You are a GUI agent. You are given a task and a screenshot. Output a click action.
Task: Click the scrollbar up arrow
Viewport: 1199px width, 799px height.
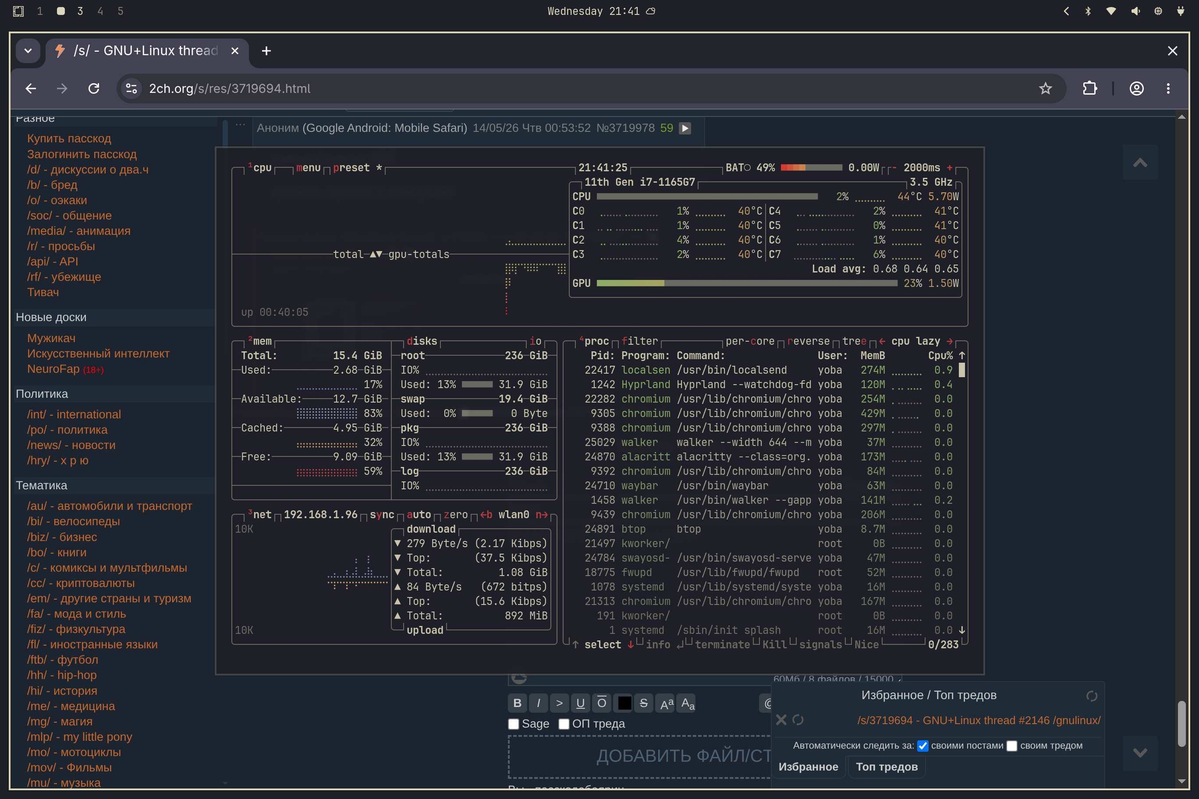click(x=1181, y=117)
